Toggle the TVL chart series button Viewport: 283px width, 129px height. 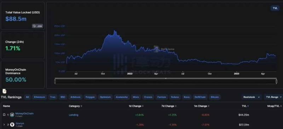click(x=275, y=8)
